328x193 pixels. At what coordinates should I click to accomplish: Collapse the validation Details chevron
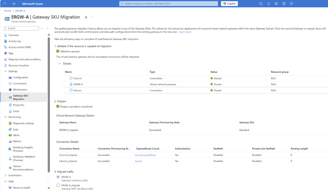tap(60, 64)
